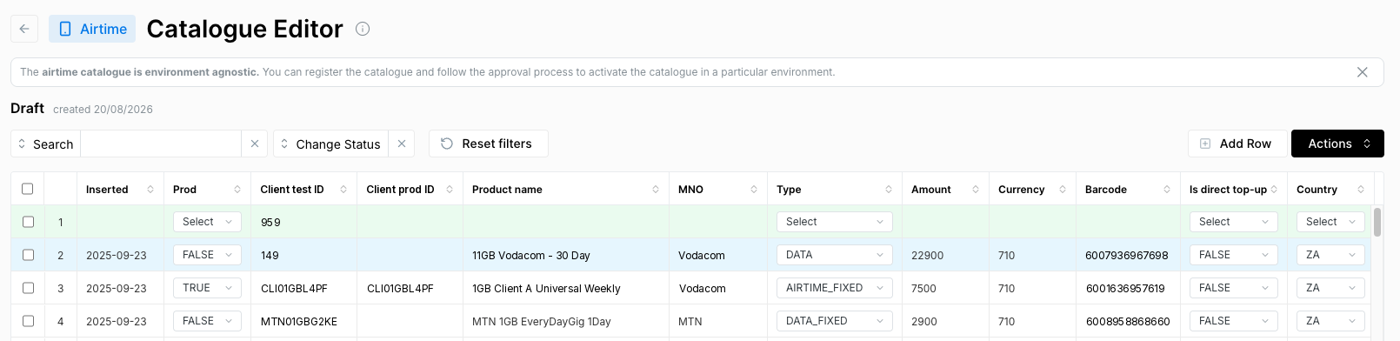The height and width of the screenshot is (341, 1400).
Task: Select row 3 checkbox
Action: tap(28, 288)
